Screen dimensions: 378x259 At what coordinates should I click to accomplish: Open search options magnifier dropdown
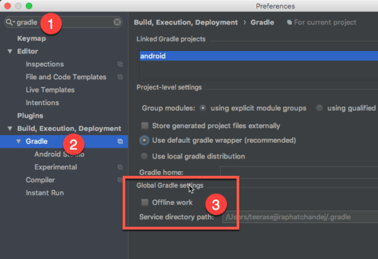tap(10, 22)
